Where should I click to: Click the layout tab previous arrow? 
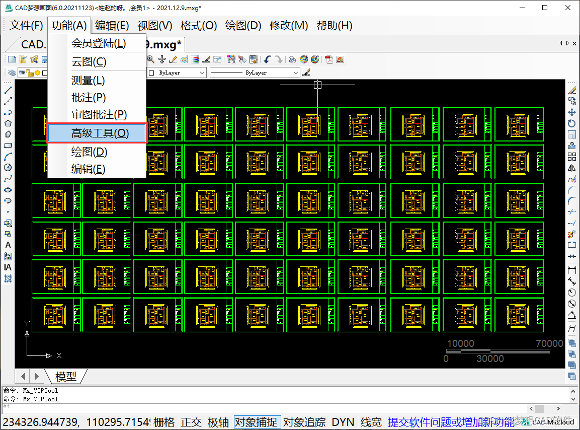click(x=23, y=376)
